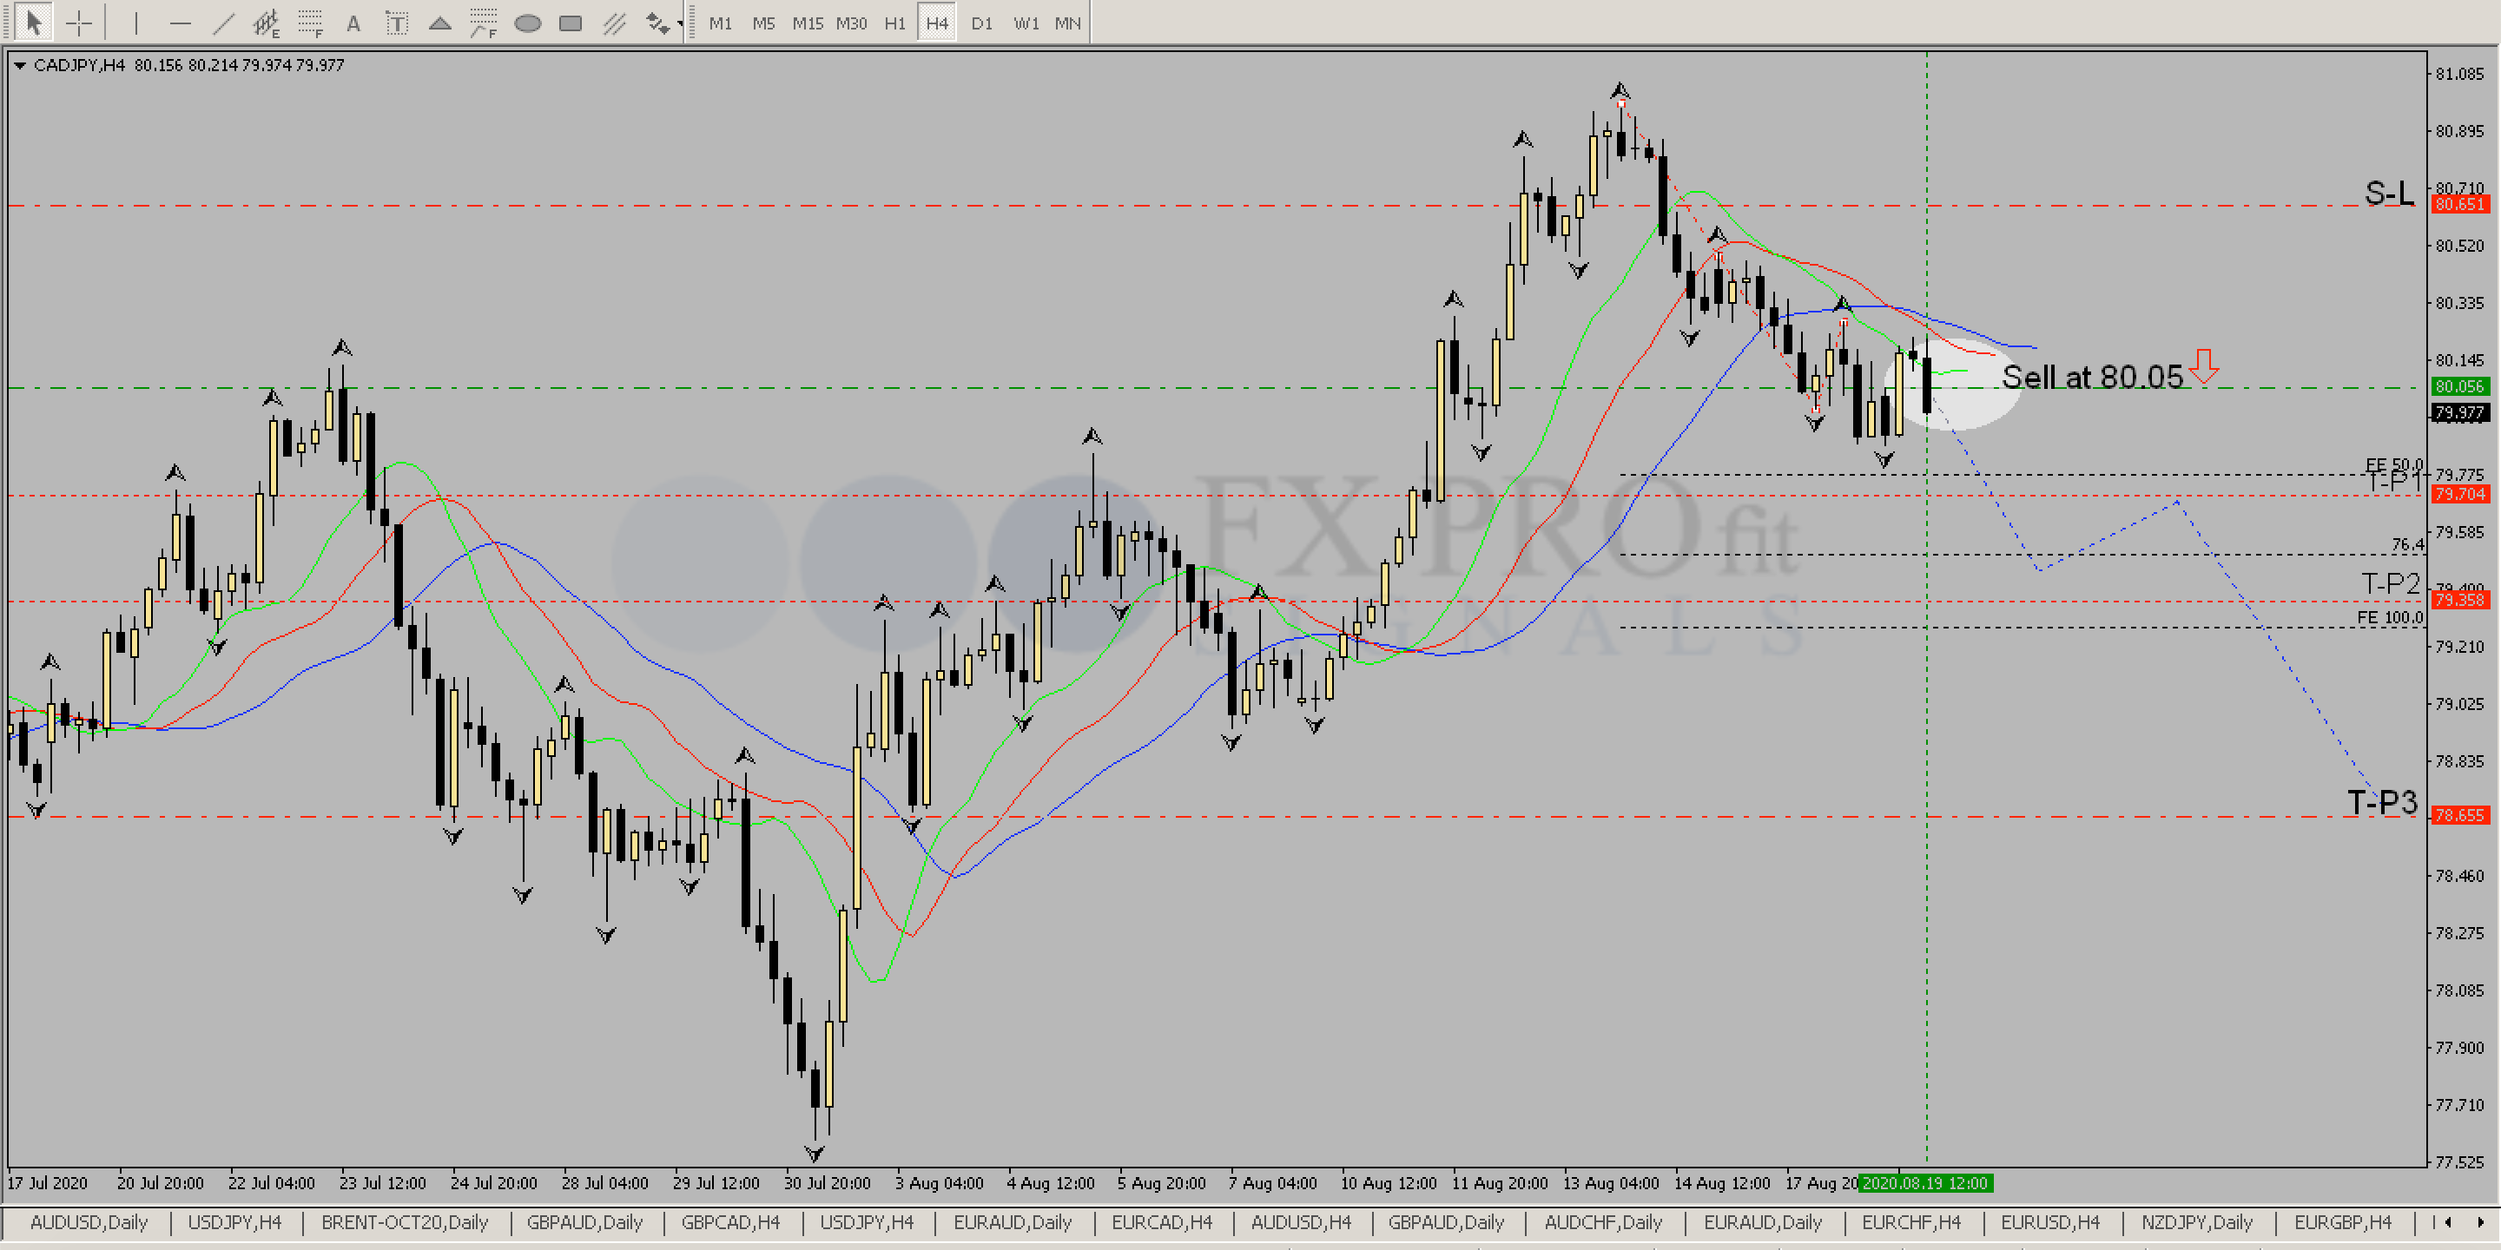Toggle the H1 timeframe button

click(894, 23)
